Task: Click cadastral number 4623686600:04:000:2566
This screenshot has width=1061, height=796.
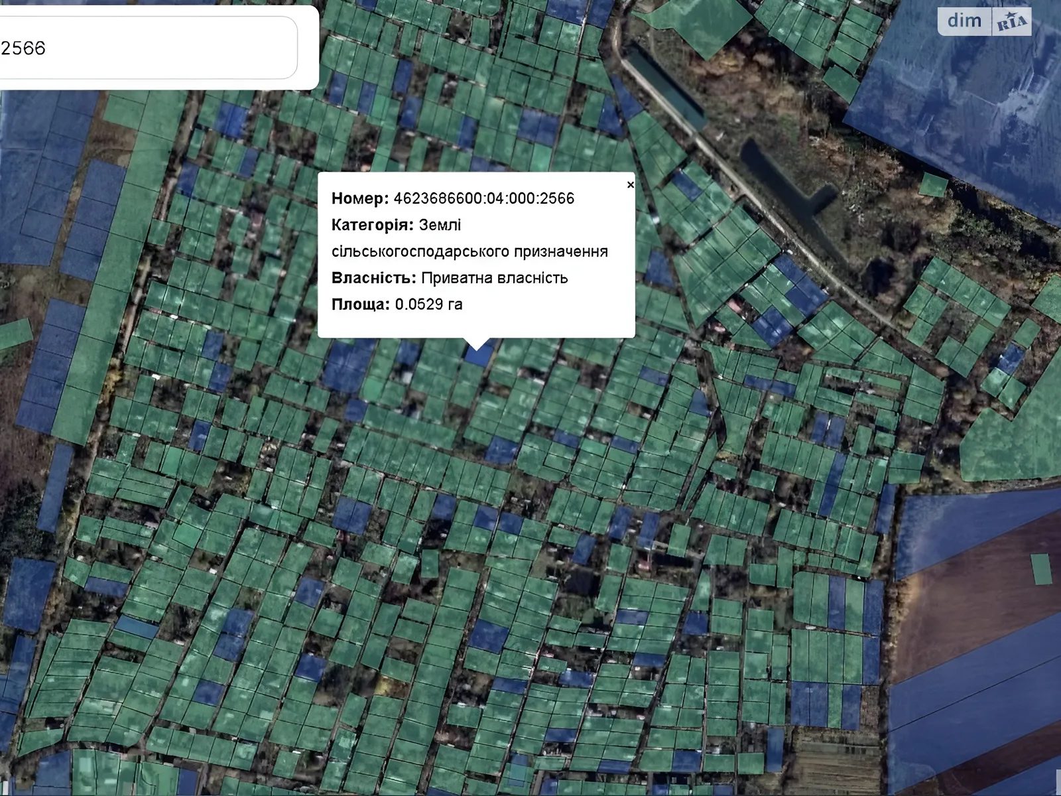Action: click(483, 198)
